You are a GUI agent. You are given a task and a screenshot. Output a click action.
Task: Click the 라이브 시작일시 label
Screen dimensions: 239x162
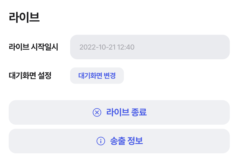tap(34, 47)
